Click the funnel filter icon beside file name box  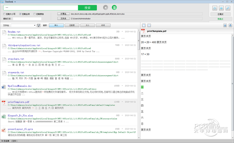[x=38, y=25]
